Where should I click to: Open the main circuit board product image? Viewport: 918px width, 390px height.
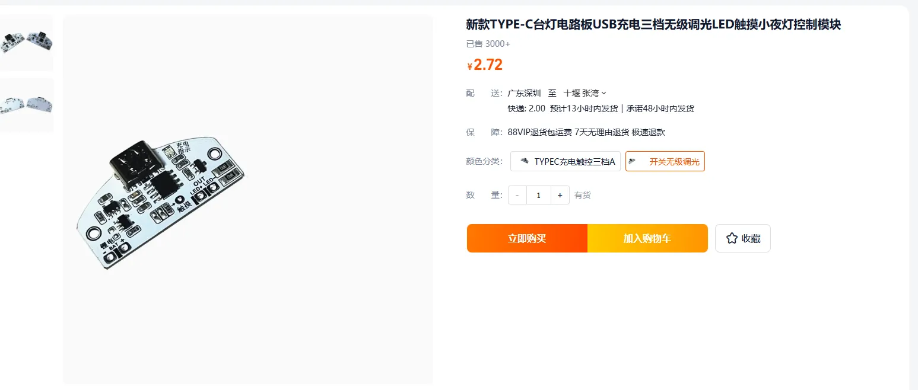[x=248, y=199]
